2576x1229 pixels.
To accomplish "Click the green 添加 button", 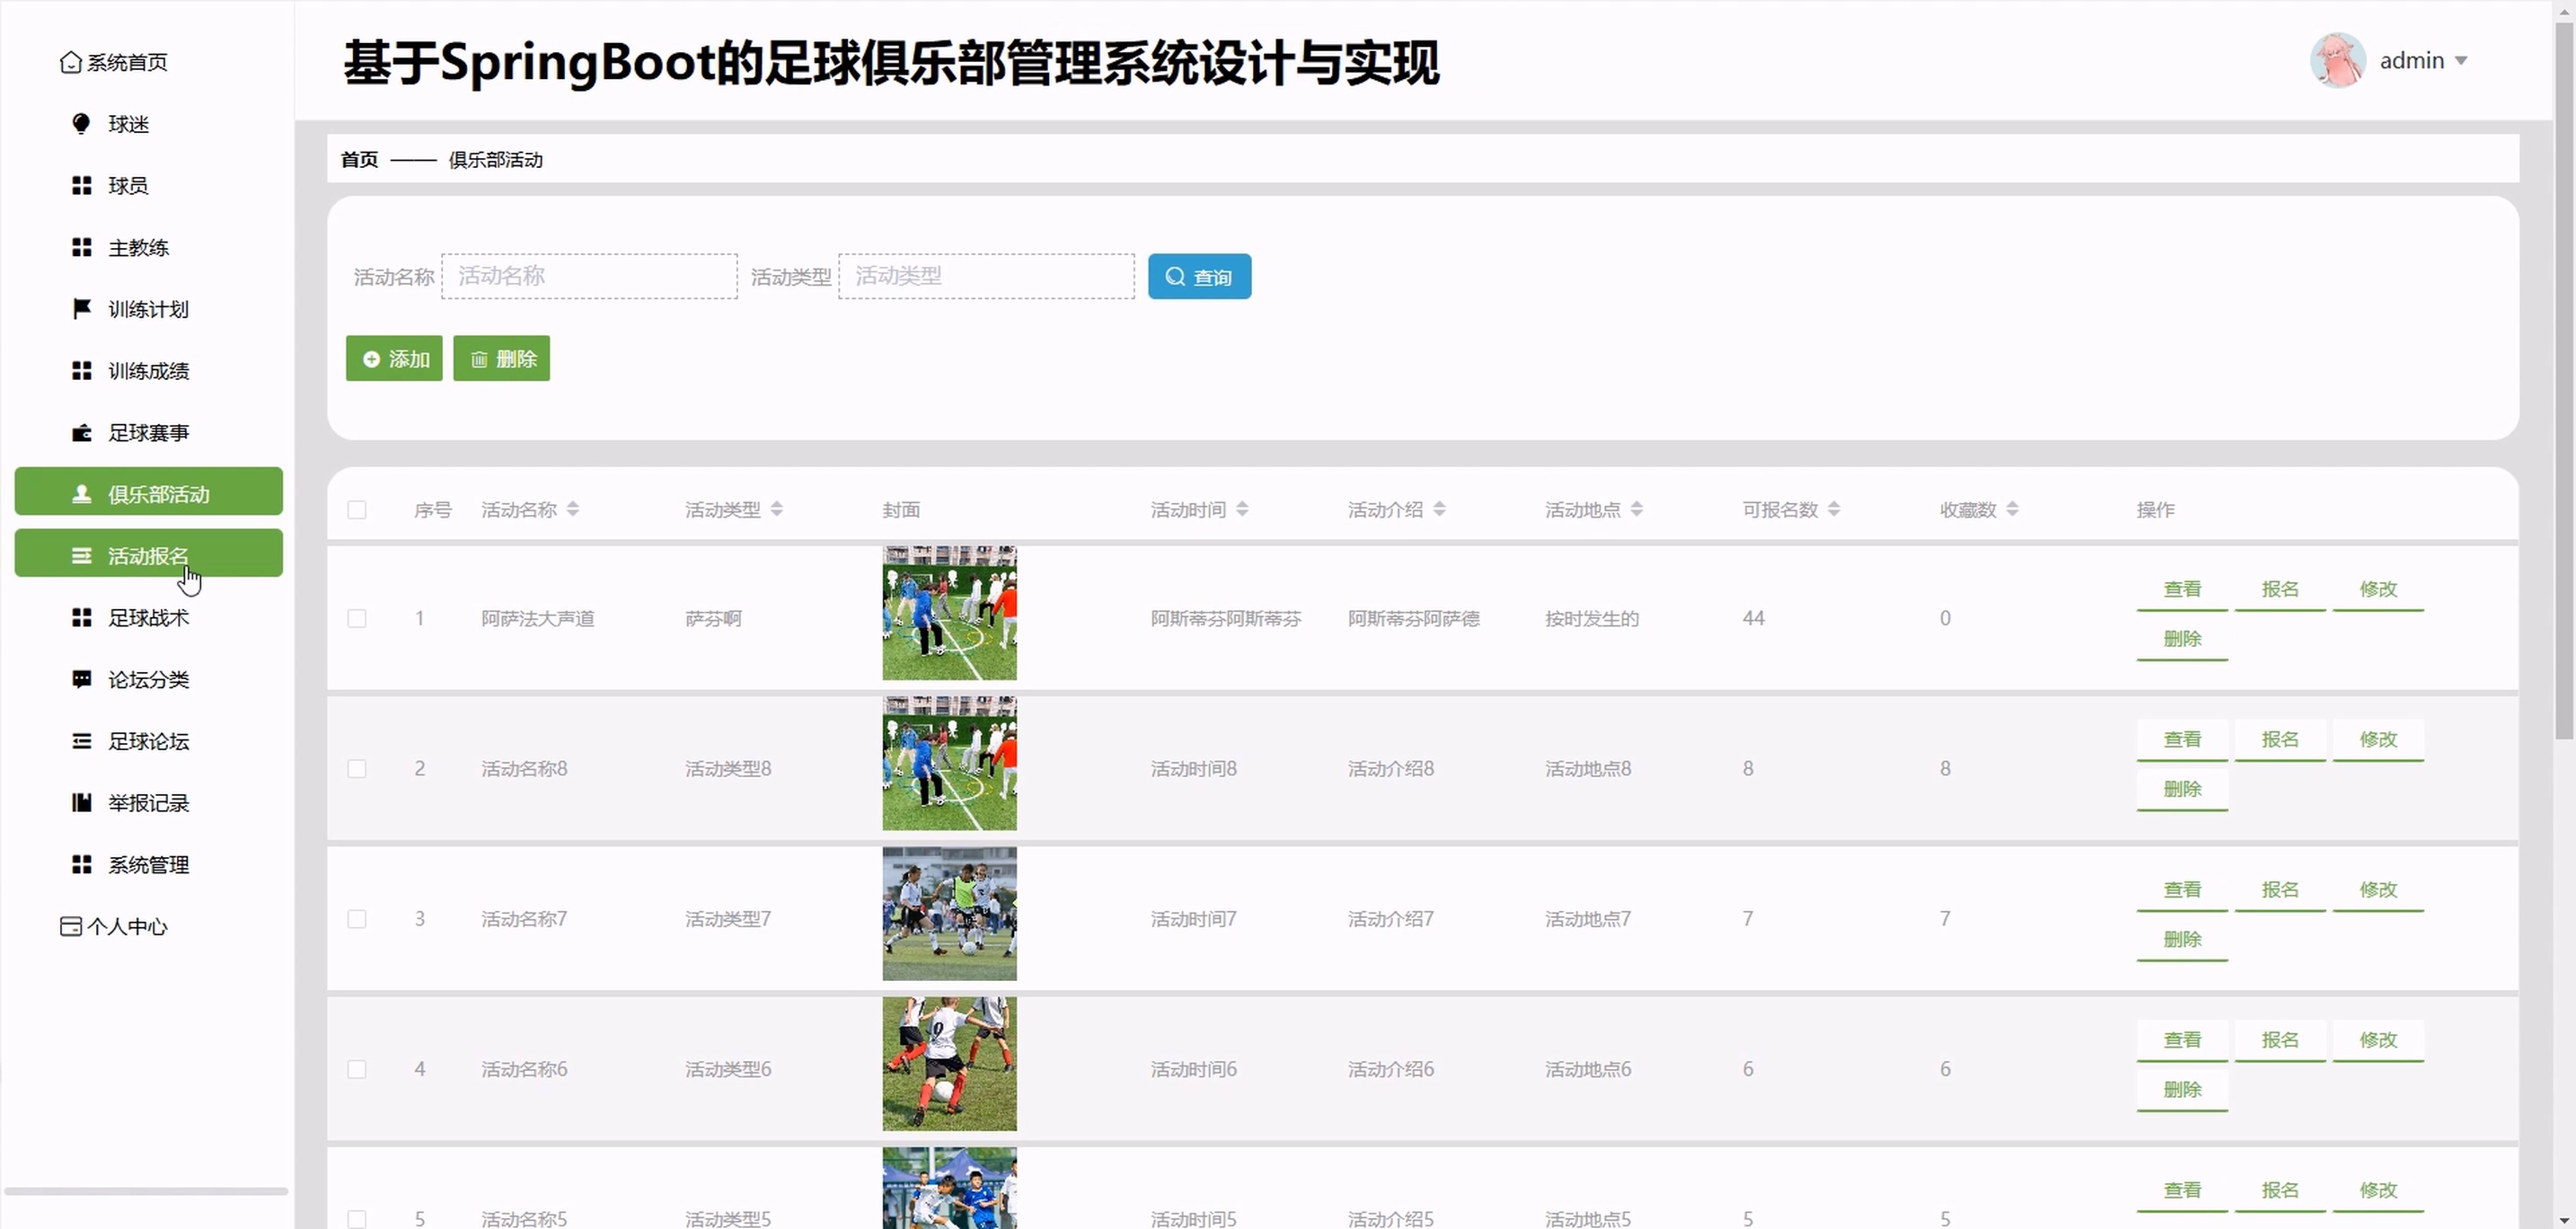I will pyautogui.click(x=394, y=358).
